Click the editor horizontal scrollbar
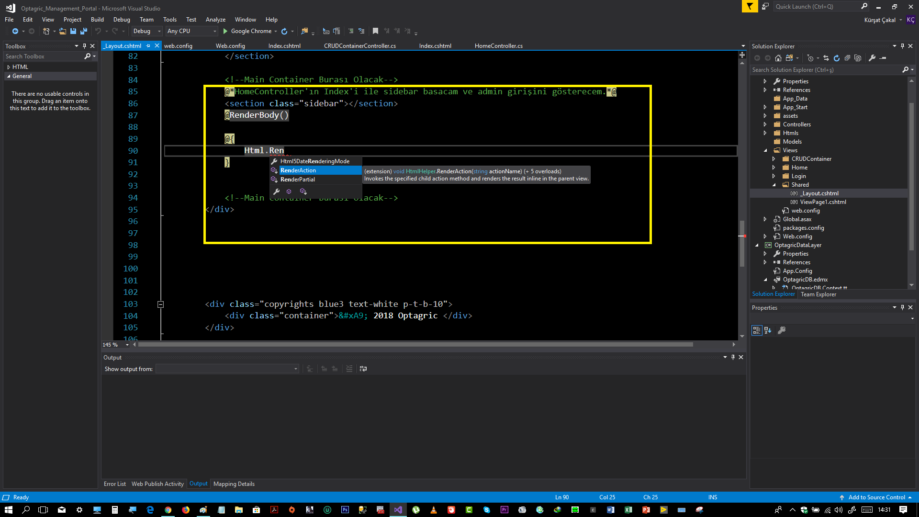The image size is (919, 517). pos(415,345)
